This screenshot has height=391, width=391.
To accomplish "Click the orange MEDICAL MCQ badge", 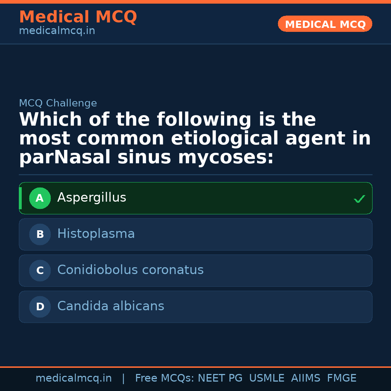I will 325,24.
